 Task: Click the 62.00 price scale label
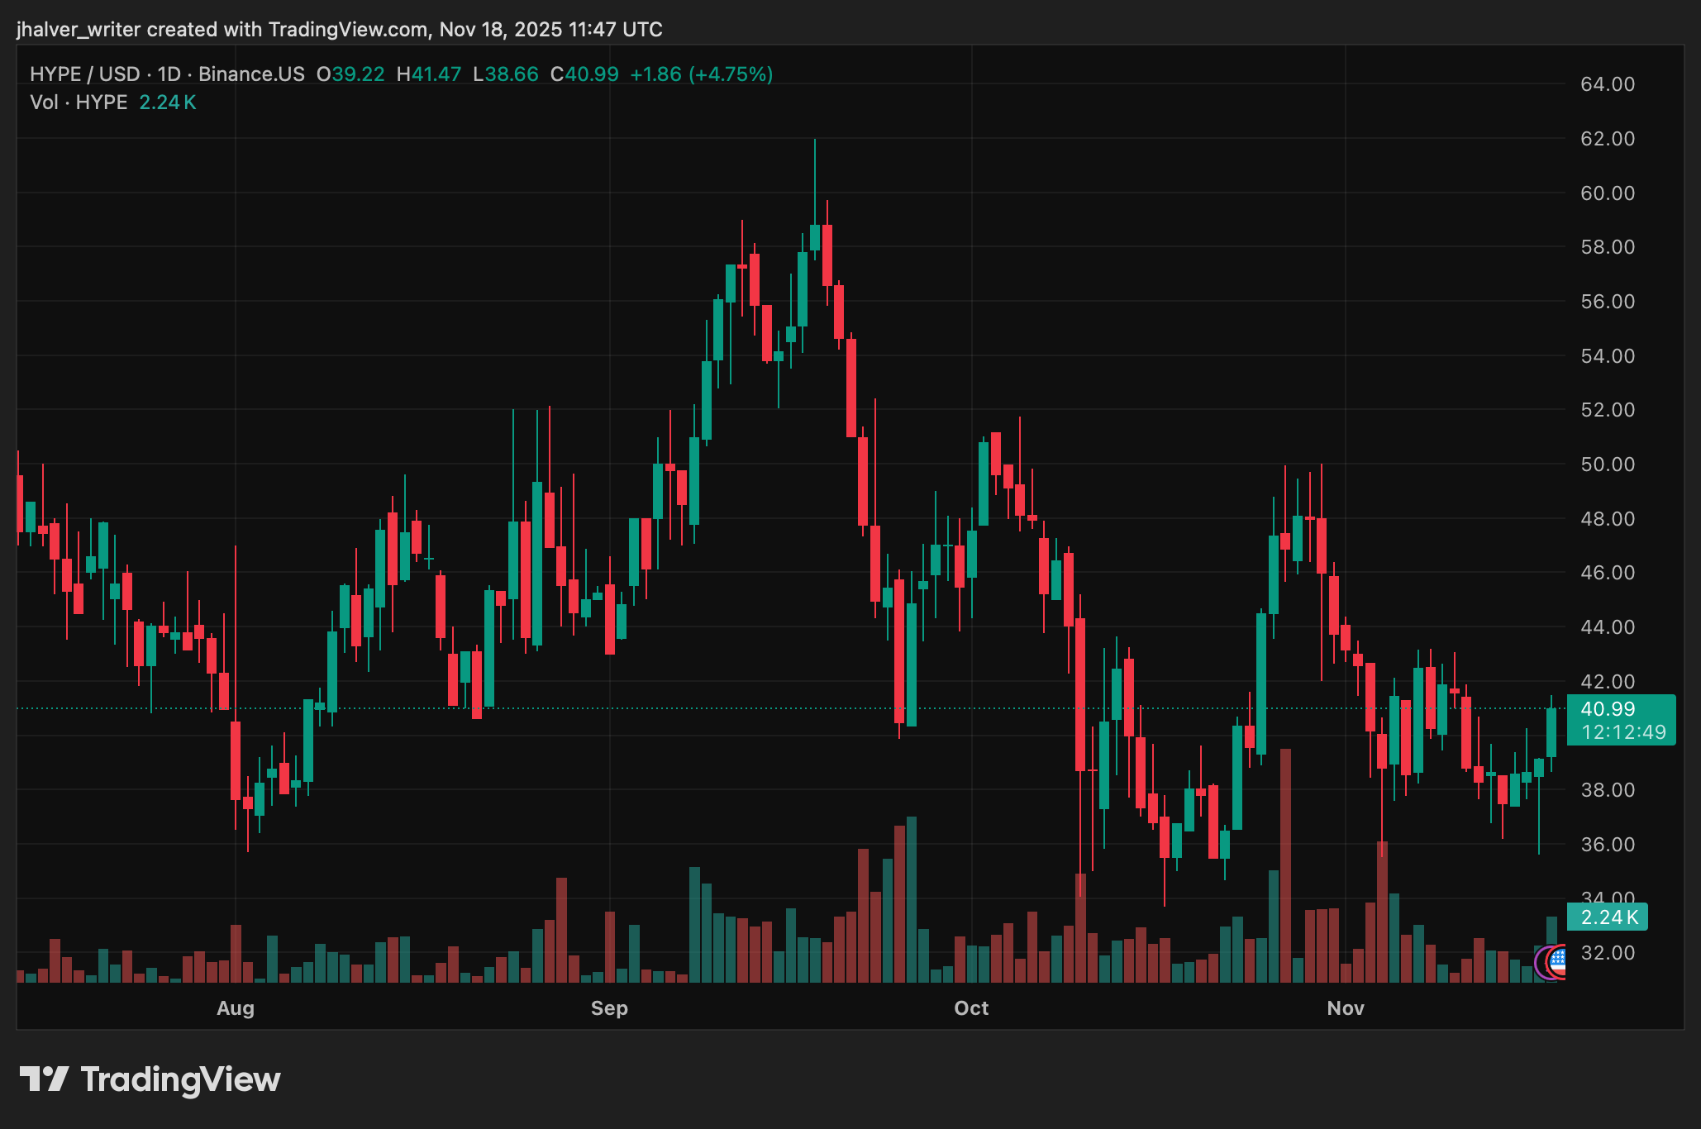(x=1607, y=139)
